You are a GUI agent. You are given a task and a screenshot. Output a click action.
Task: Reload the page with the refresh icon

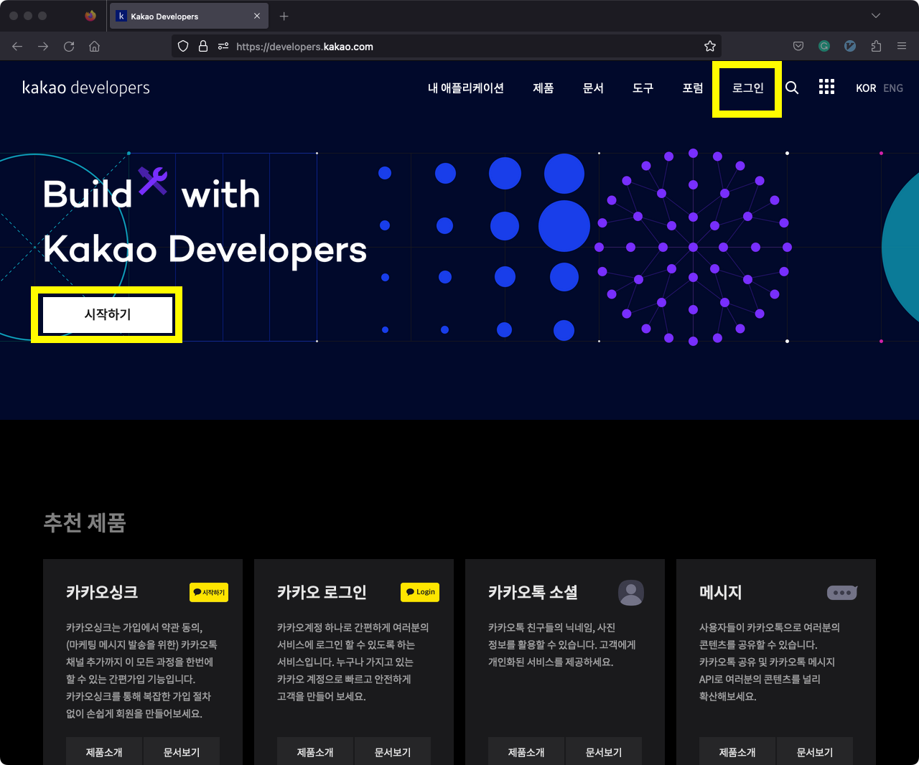point(69,47)
